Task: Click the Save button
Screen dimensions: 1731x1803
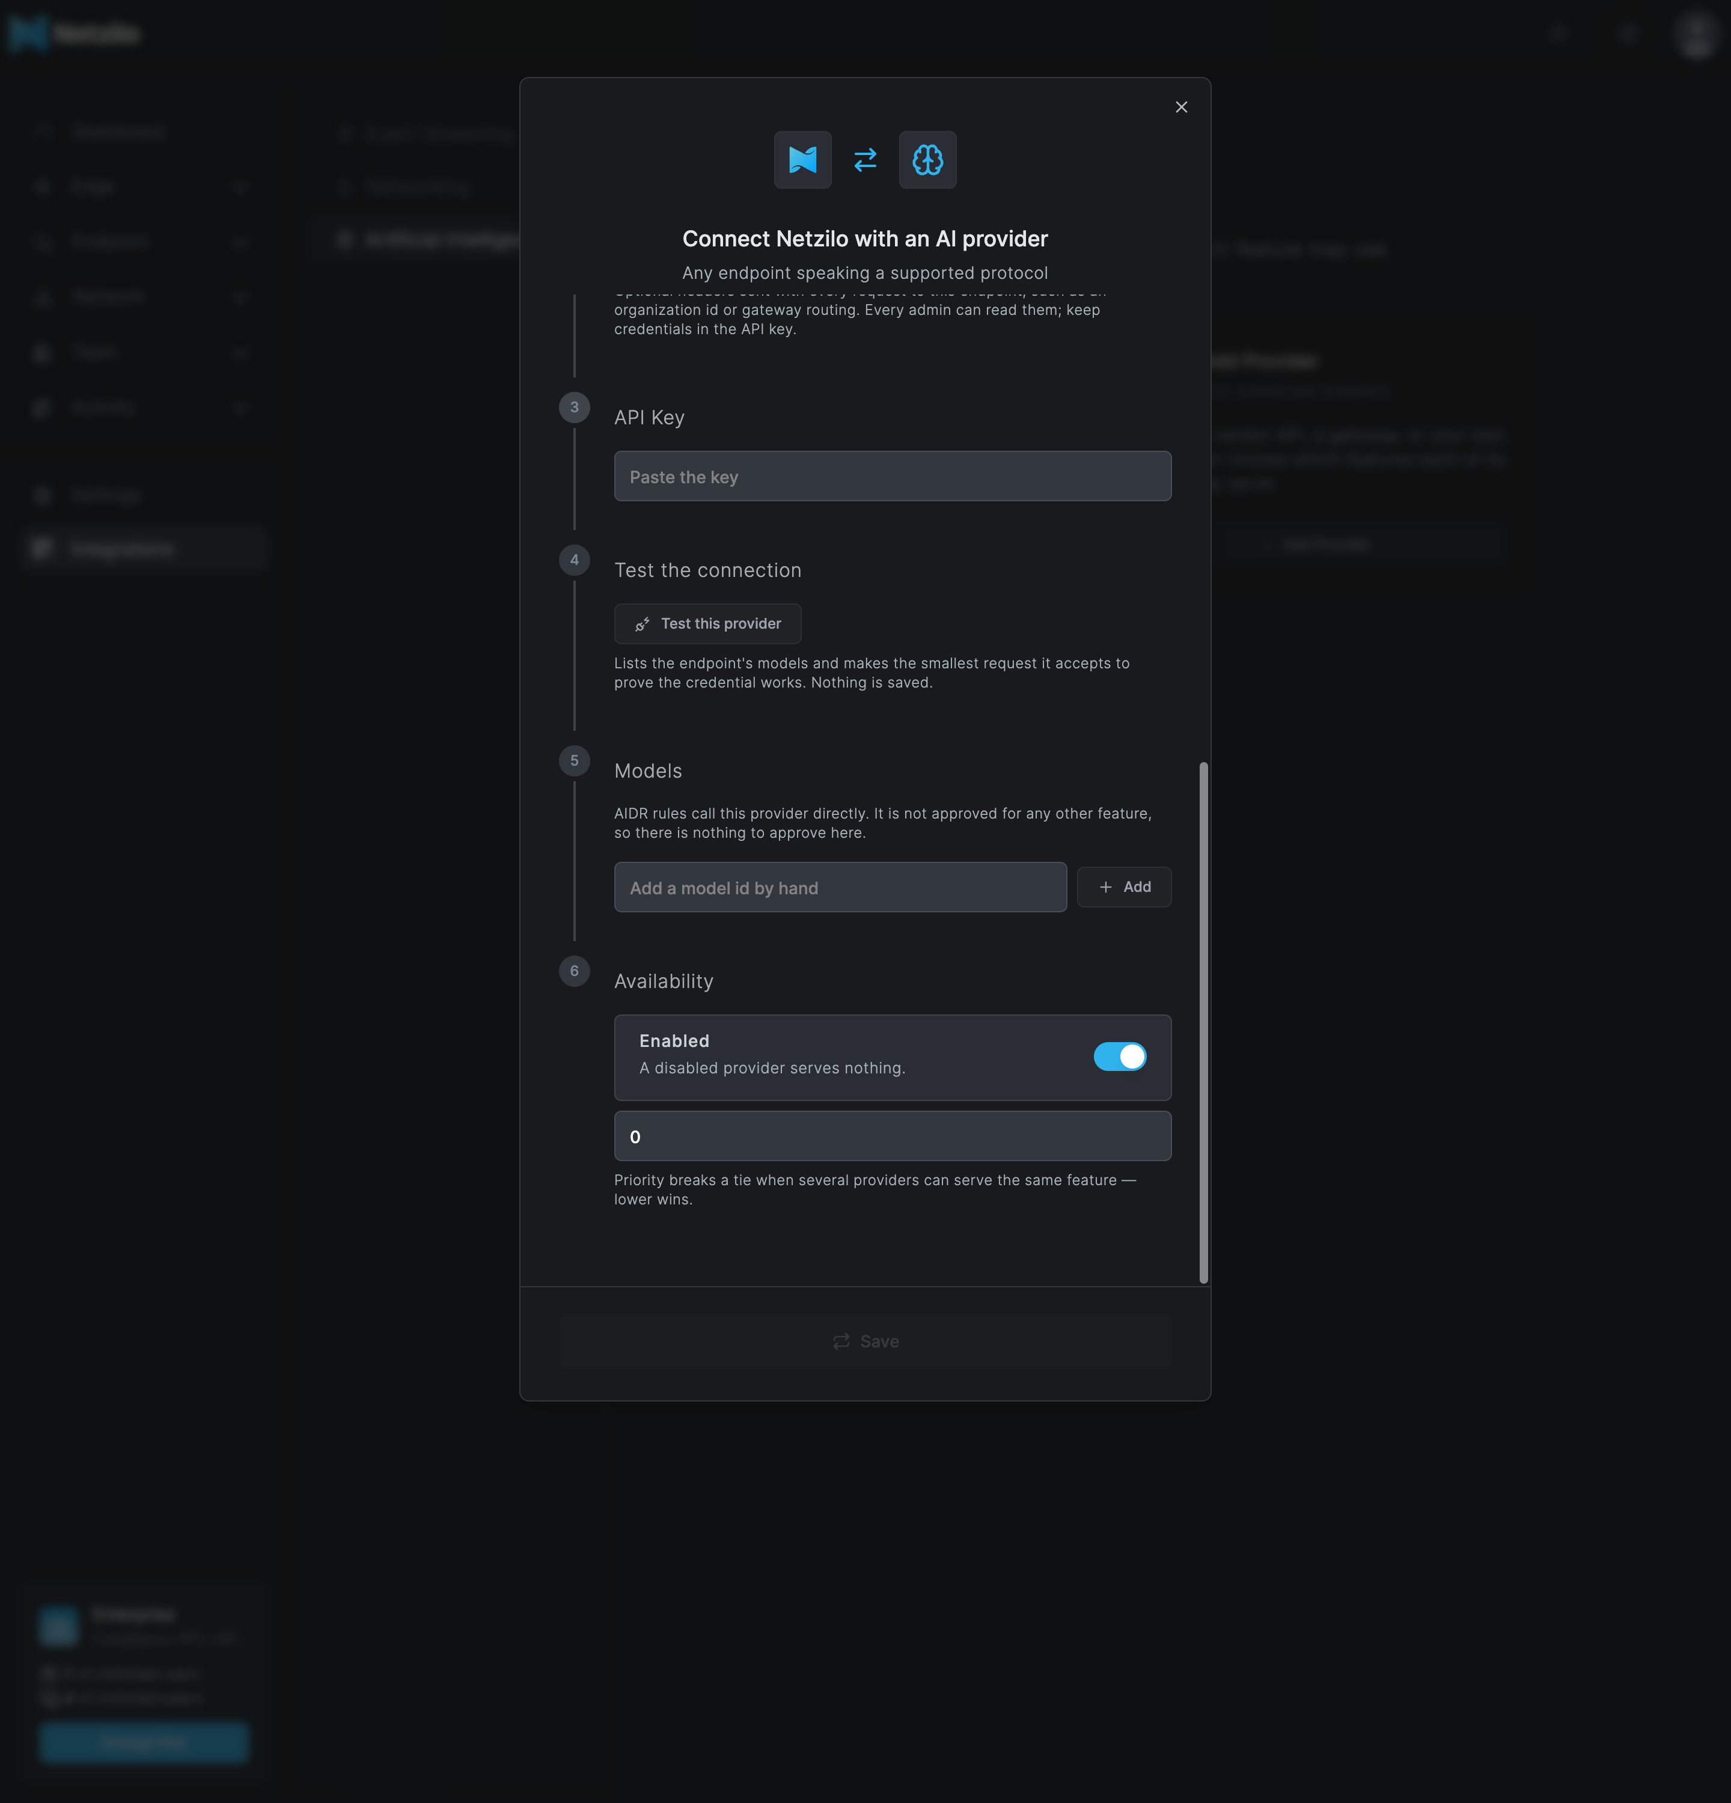Action: 864,1341
